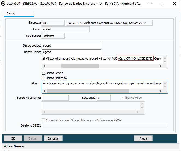Click down arrow of connection parameters box

[x=165, y=62]
